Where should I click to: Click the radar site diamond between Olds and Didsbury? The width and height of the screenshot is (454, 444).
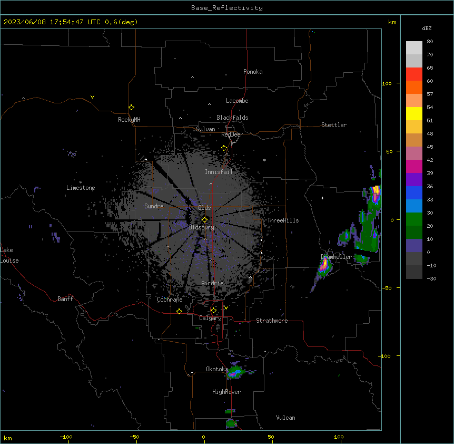[x=204, y=219]
